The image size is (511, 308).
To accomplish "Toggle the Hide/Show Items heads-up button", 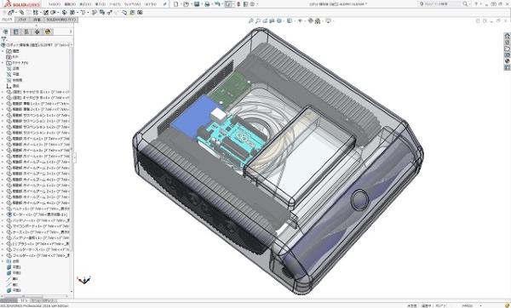I will point(300,20).
